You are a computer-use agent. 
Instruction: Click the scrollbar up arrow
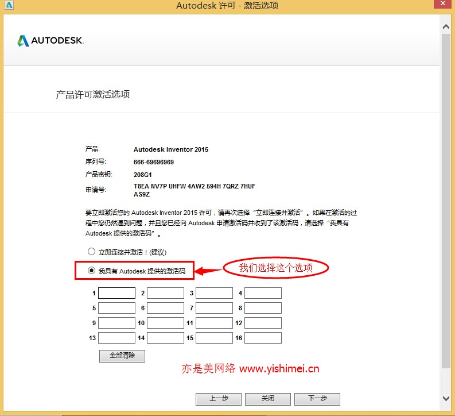click(x=446, y=27)
